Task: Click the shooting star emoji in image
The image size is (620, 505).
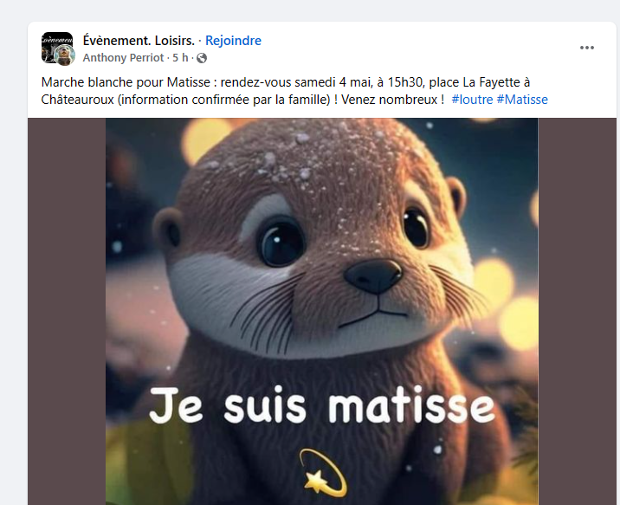Action: pyautogui.click(x=321, y=470)
